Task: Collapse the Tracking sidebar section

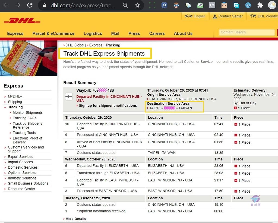Action: coord(15,107)
